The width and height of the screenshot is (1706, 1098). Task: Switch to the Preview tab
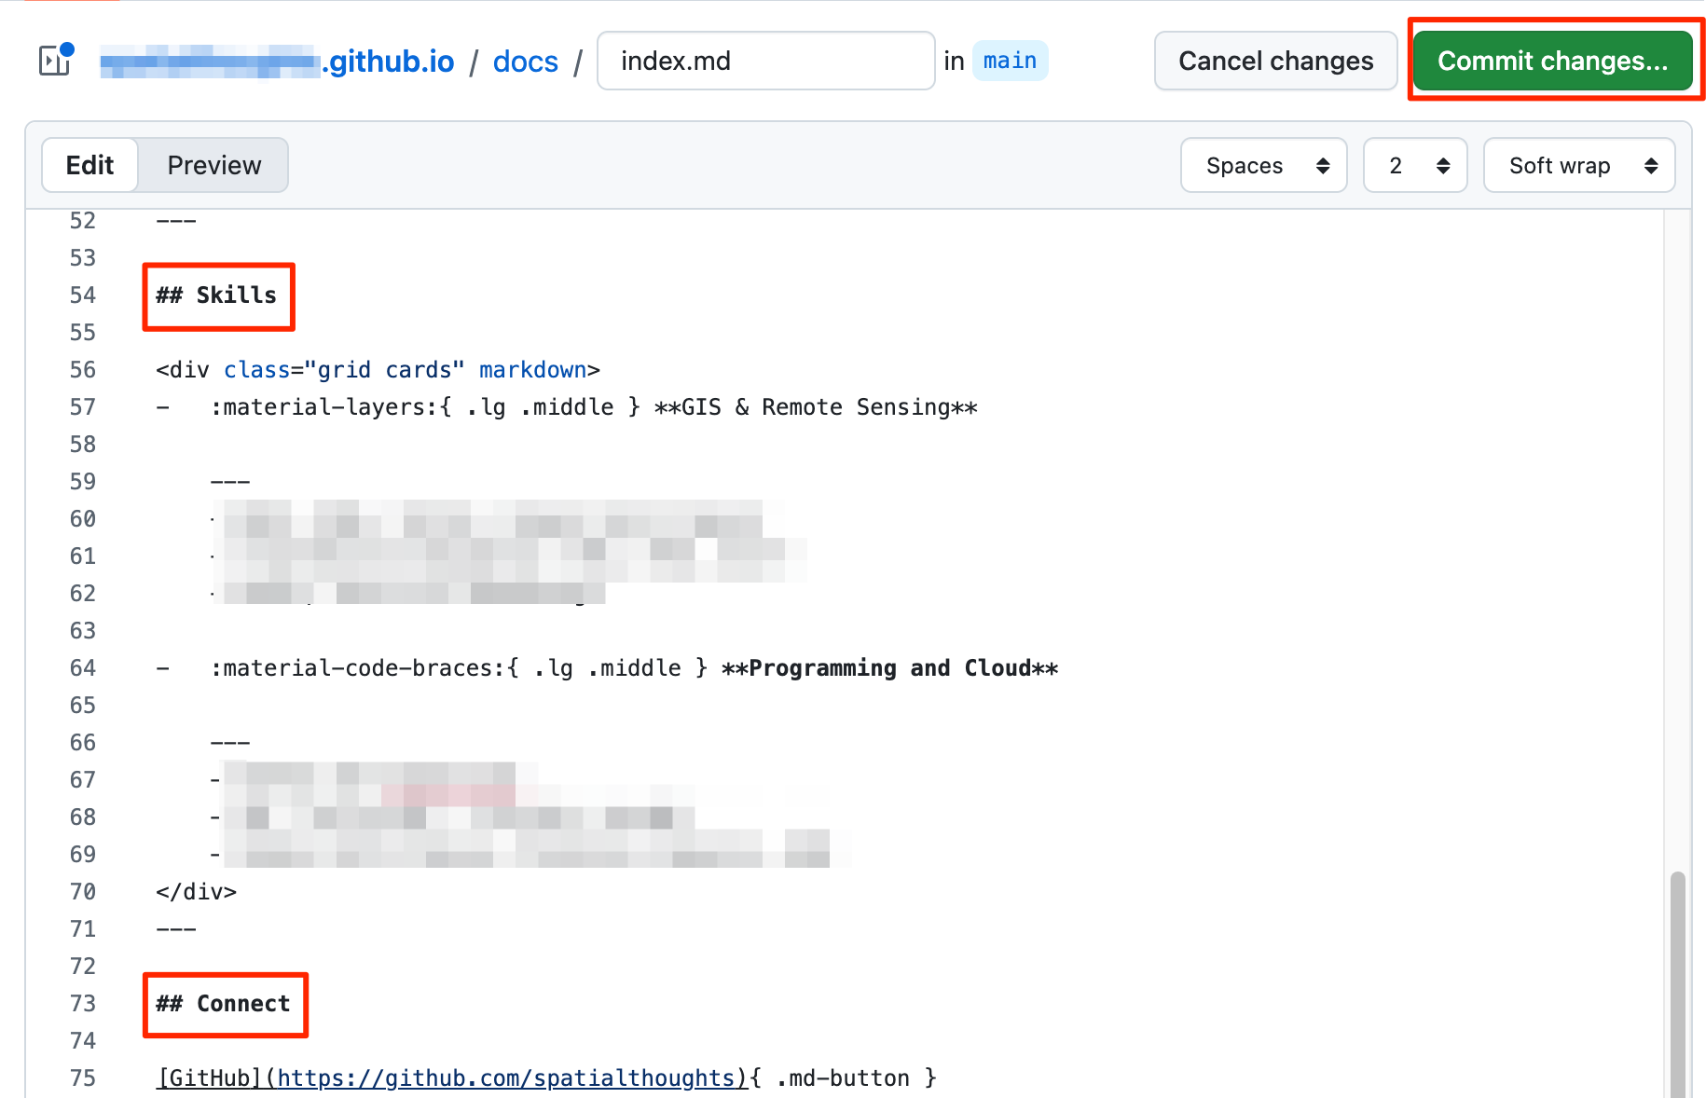point(213,165)
